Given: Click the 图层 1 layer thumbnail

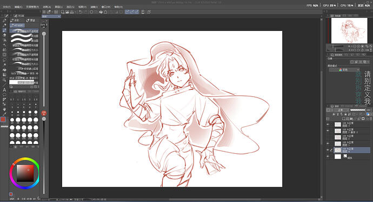Looking at the screenshot, I should click(x=338, y=144).
